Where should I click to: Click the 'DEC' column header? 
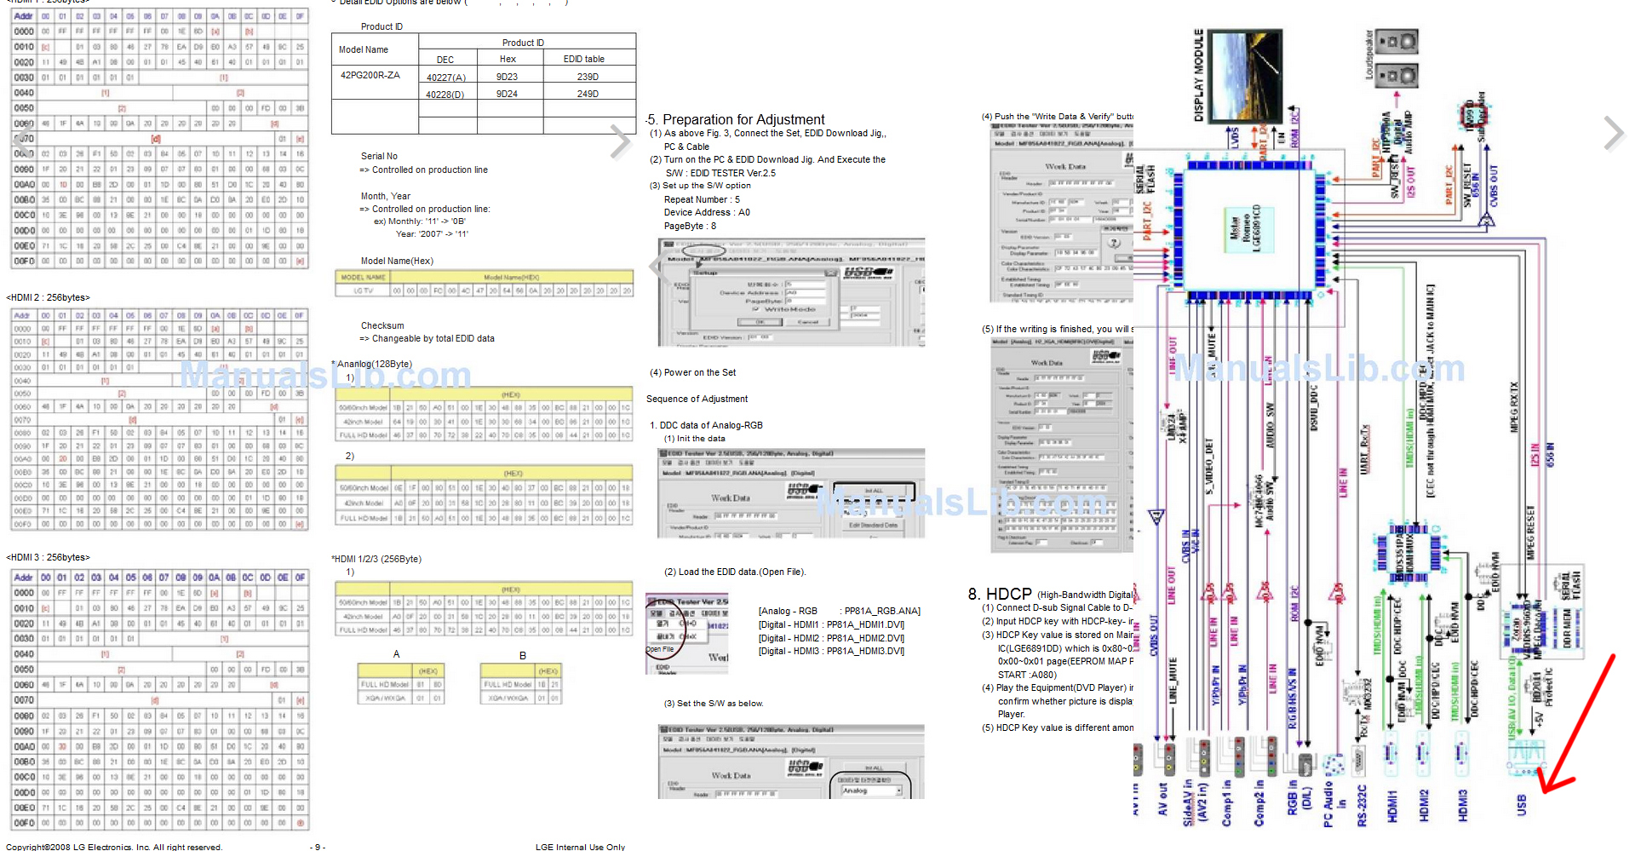[x=445, y=60]
